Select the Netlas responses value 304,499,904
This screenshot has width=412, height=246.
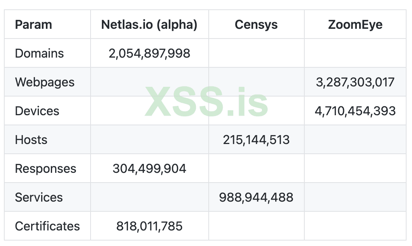pos(149,169)
